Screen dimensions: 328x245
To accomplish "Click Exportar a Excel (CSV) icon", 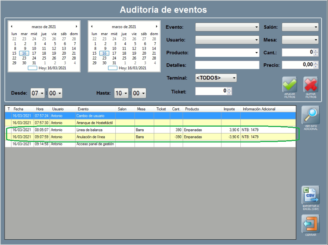I will pos(310,195).
